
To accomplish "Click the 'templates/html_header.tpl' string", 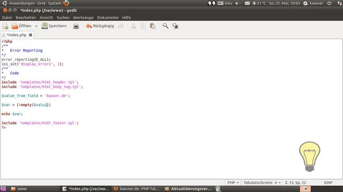I will tap(48, 82).
